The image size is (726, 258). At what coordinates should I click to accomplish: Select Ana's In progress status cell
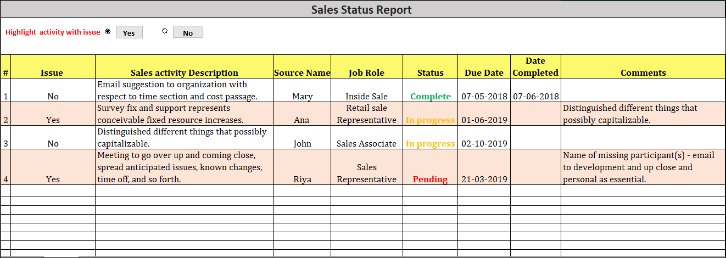(x=430, y=120)
